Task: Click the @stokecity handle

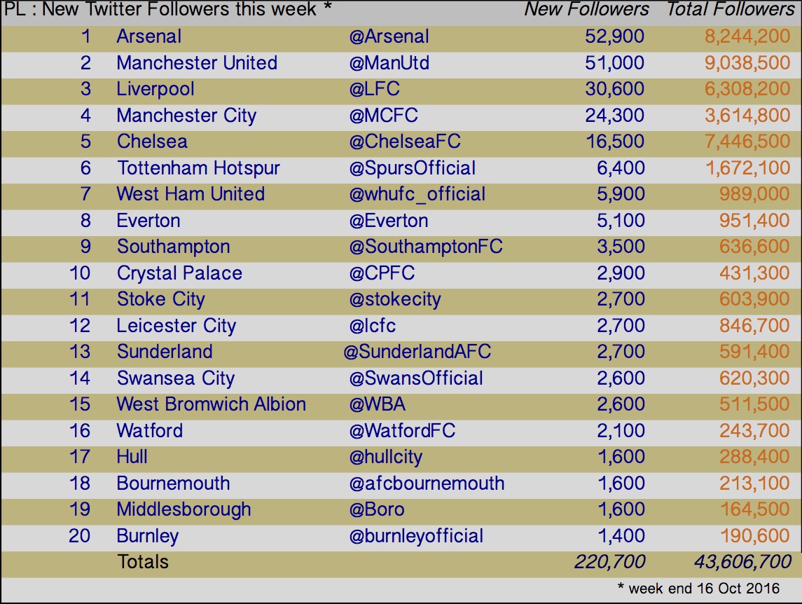Action: click(395, 299)
